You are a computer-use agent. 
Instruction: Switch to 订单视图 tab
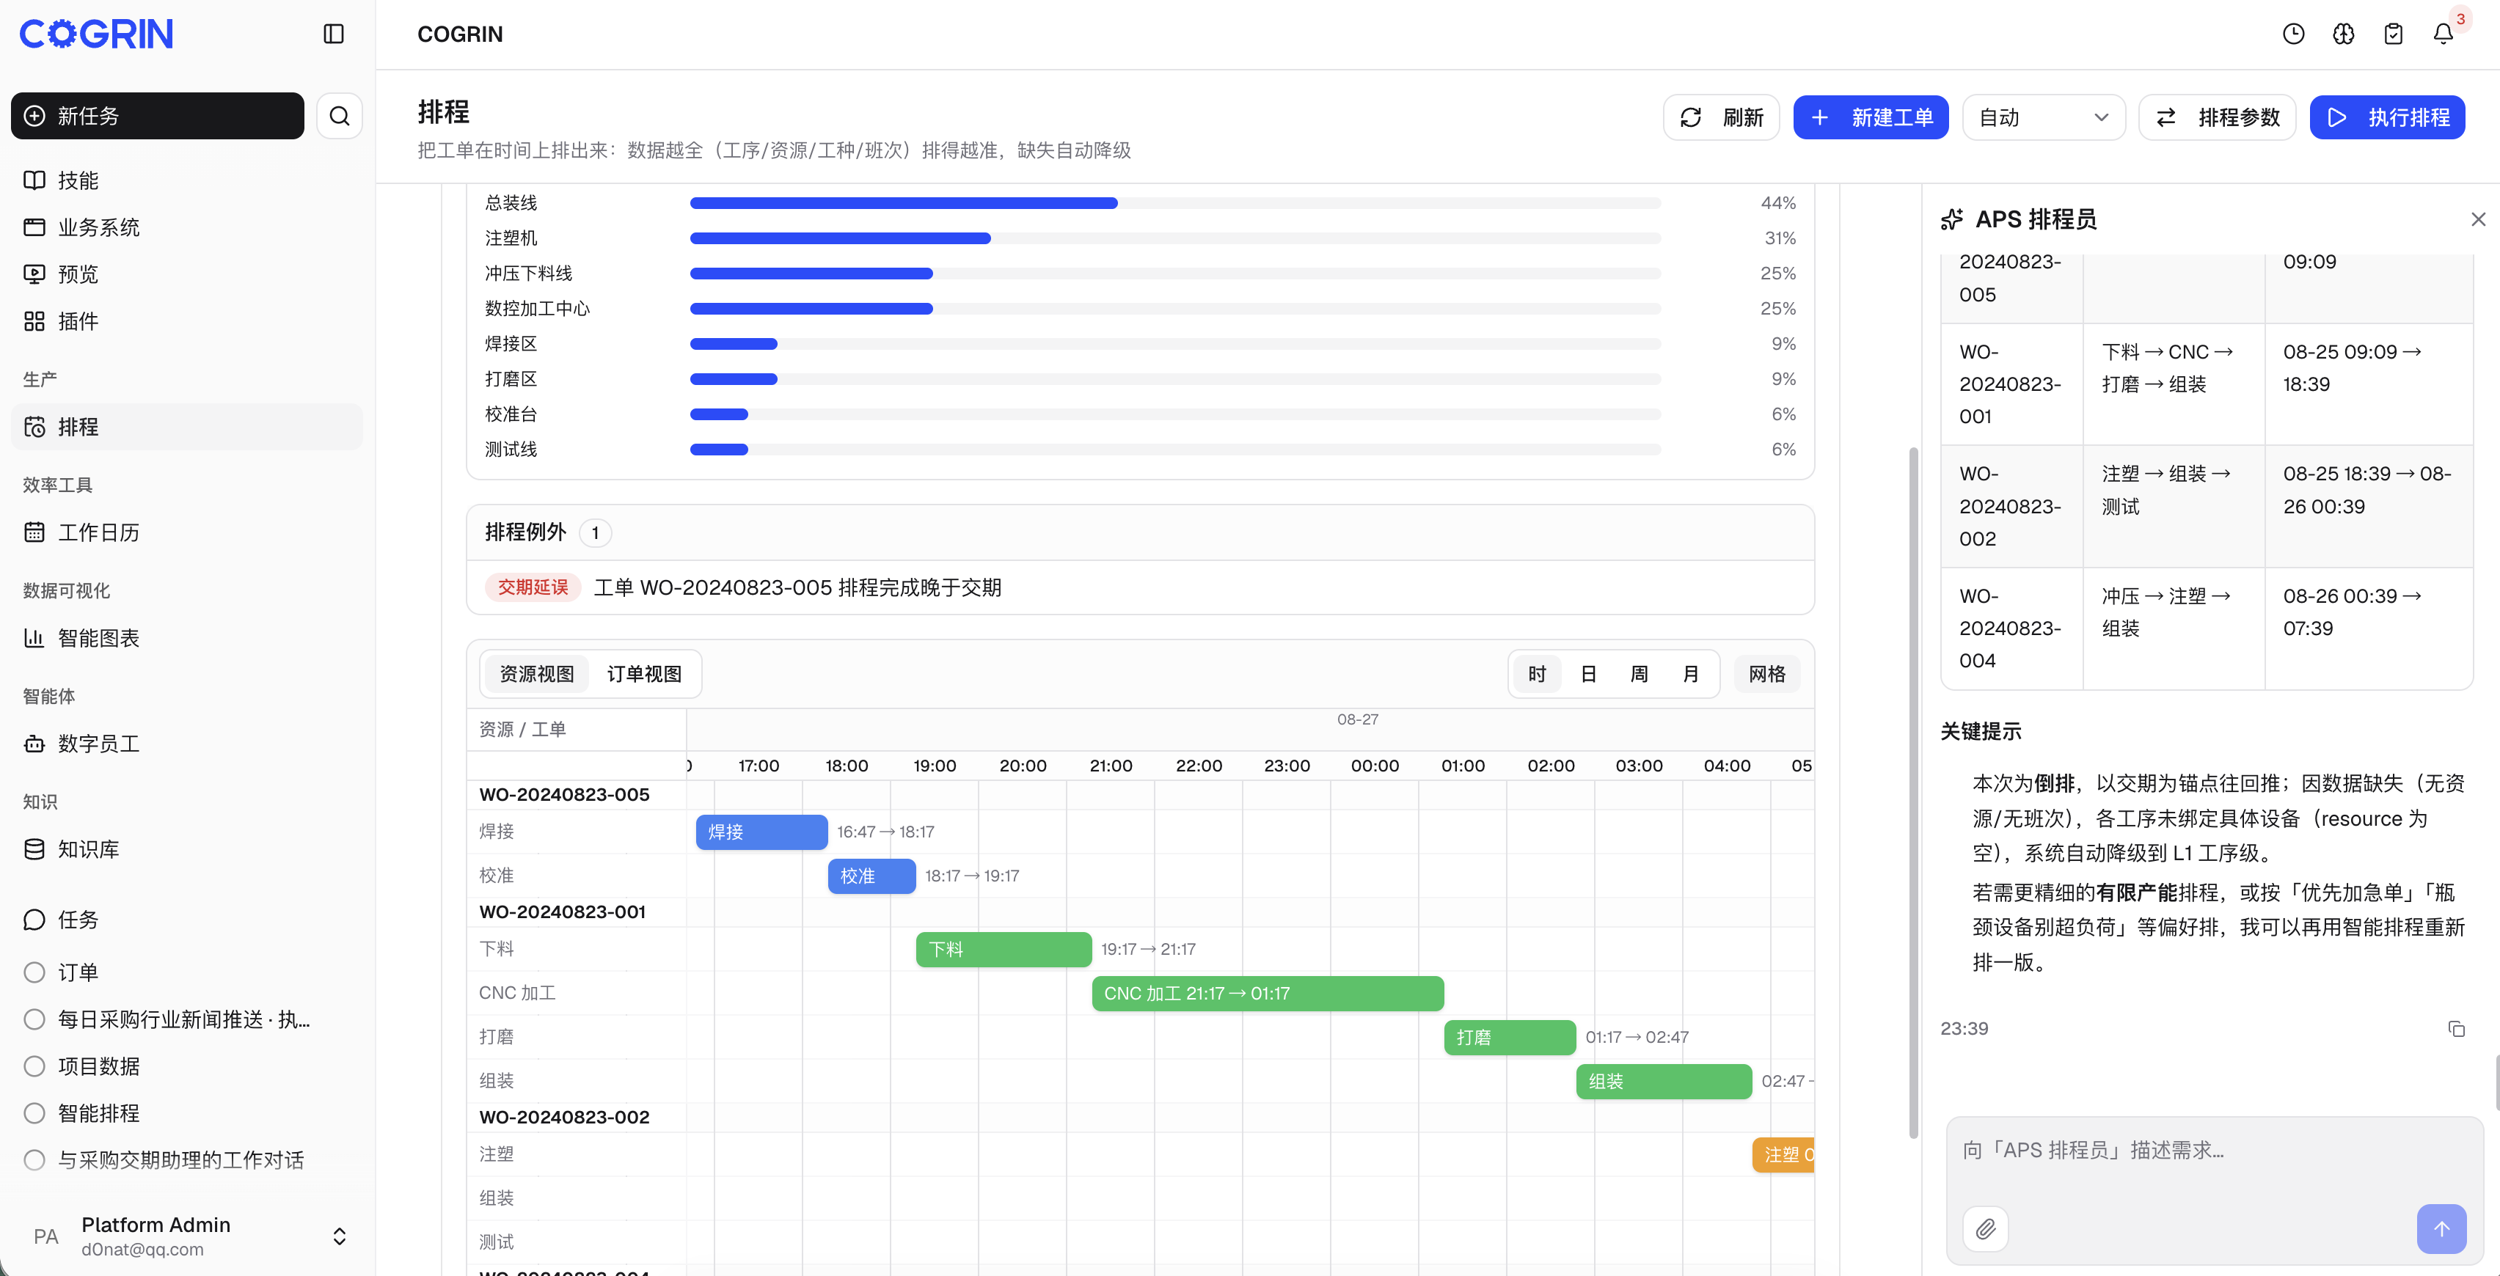644,675
